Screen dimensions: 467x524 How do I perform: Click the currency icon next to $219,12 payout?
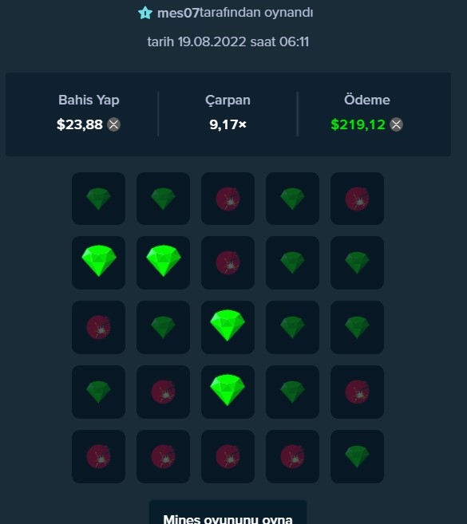pos(397,124)
